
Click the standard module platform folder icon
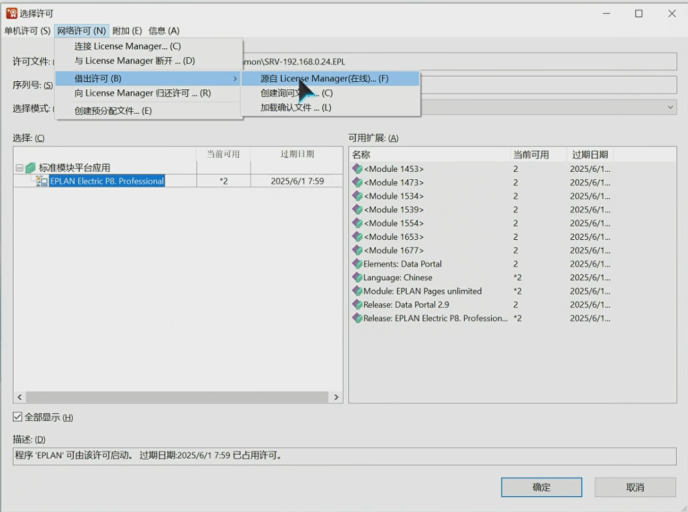click(31, 168)
